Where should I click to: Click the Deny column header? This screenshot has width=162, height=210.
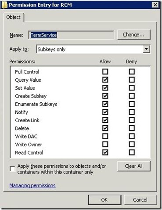(131, 62)
